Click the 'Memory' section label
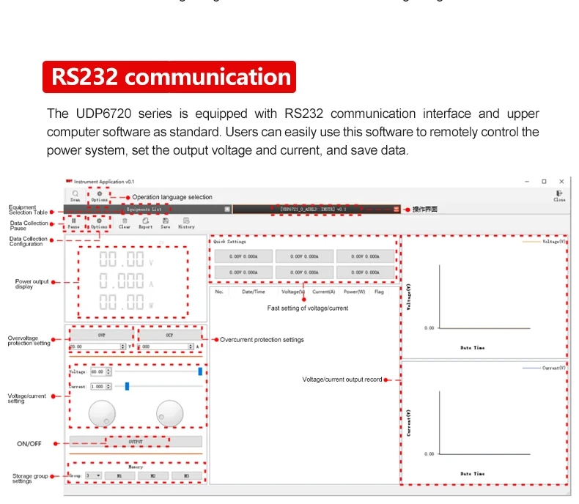Viewport: 579px width, 504px height. point(136,467)
